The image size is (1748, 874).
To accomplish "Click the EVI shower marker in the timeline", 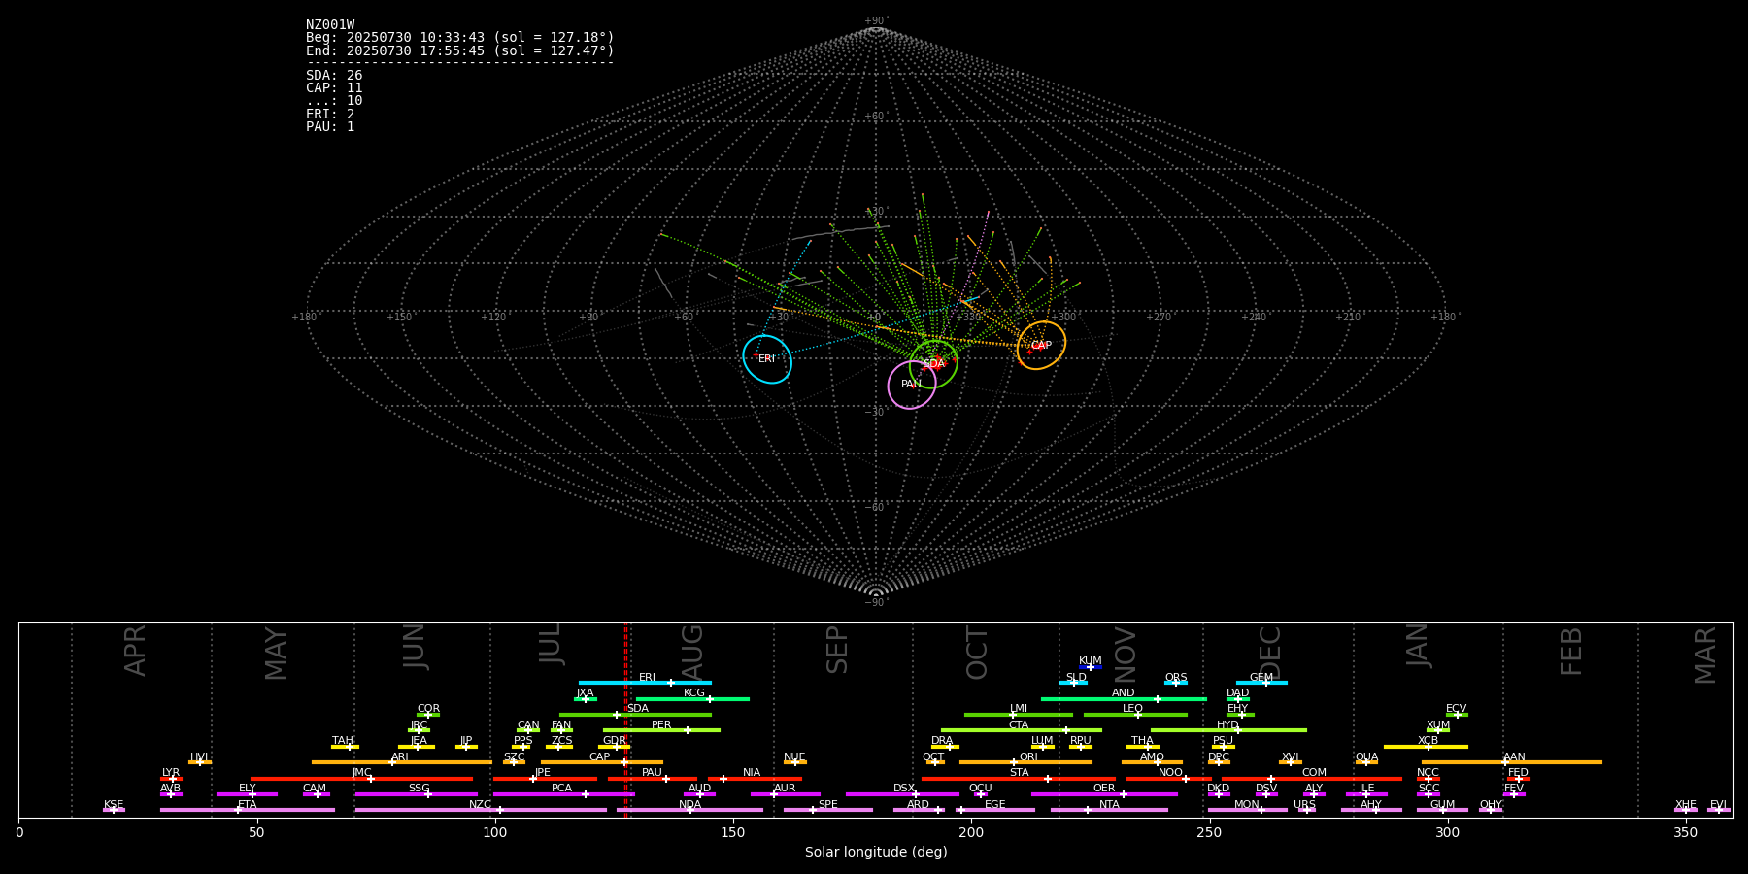I will tap(1719, 810).
